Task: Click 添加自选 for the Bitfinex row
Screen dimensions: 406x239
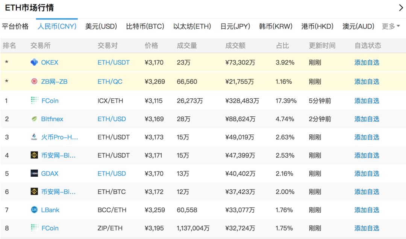Action: 367,119
